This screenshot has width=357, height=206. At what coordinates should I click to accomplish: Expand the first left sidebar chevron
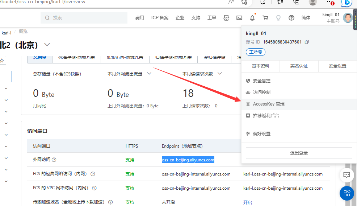6,88
